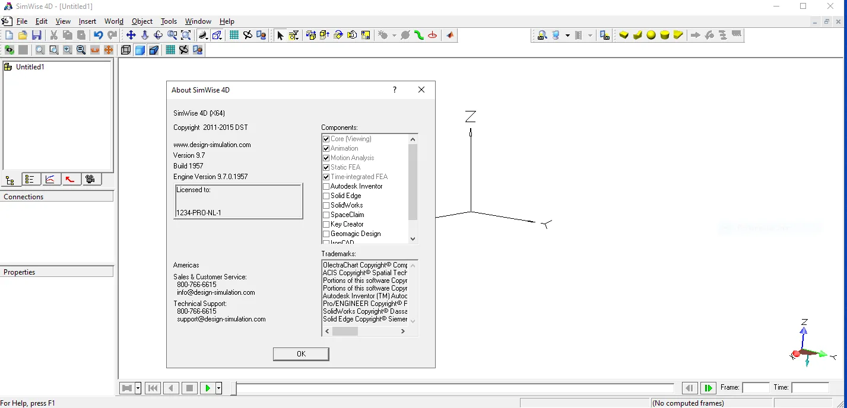
Task: Select the arrow pointer tool
Action: (x=280, y=36)
